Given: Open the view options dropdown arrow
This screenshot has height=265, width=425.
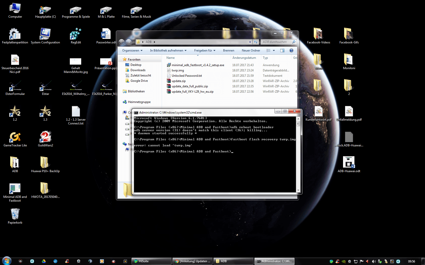Looking at the screenshot, I should click(274, 50).
